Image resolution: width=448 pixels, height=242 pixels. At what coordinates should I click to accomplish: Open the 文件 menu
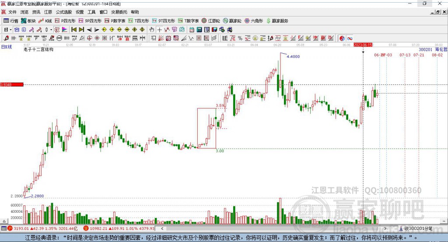[x=12, y=12]
